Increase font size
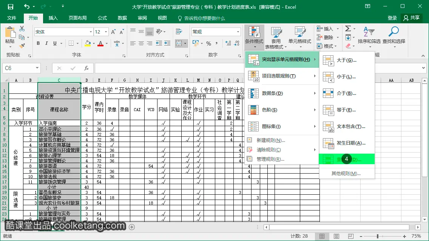 113,32
